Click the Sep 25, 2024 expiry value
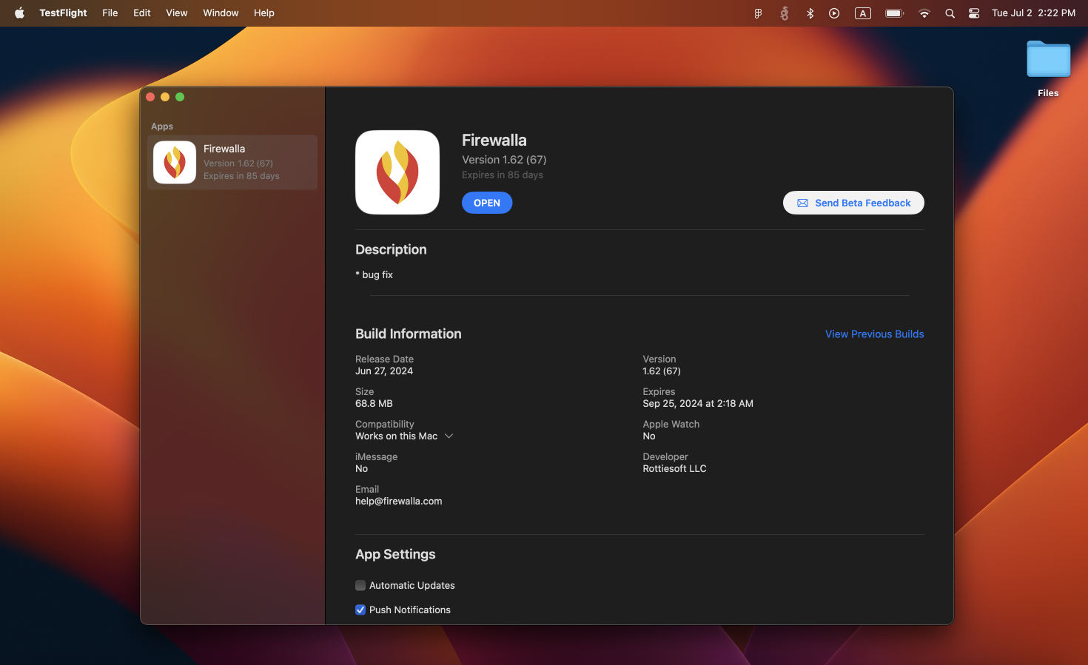The image size is (1088, 665). coord(698,404)
